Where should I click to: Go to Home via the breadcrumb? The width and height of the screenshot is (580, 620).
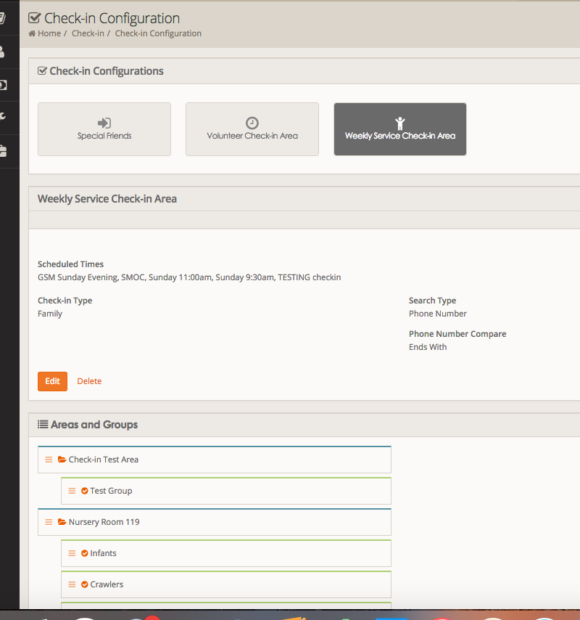pyautogui.click(x=49, y=33)
